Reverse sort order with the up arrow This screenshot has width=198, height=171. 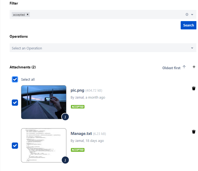click(184, 67)
